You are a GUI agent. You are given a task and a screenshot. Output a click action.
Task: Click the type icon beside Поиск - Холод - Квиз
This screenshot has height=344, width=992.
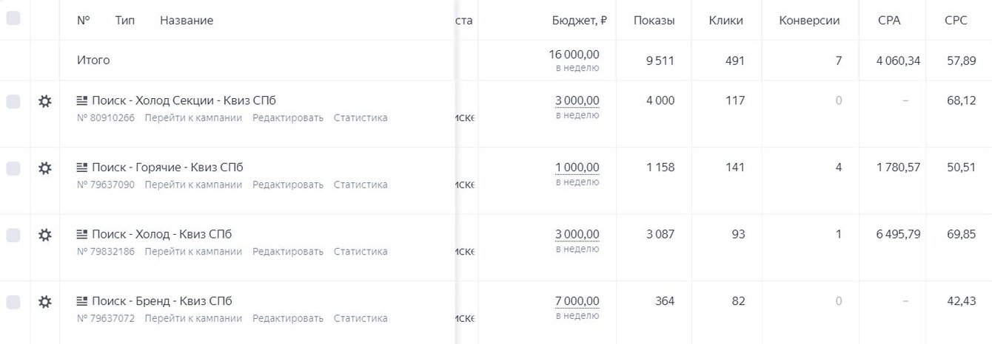(x=82, y=234)
